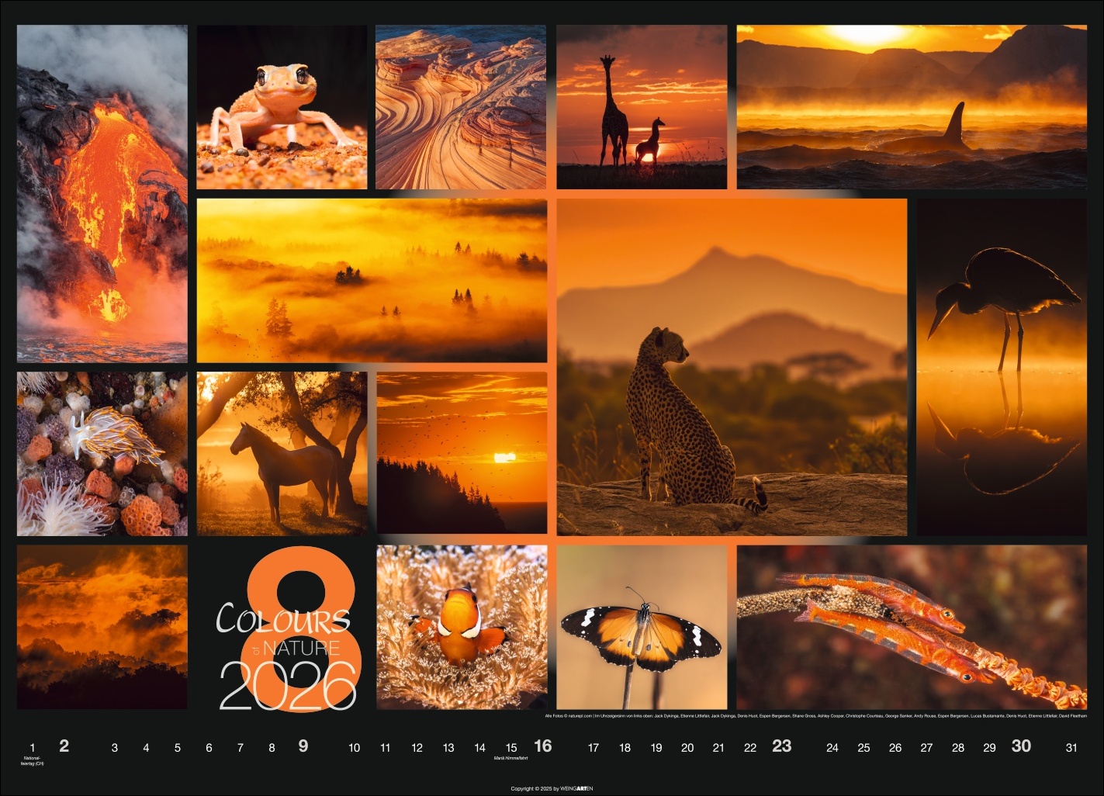Open the swirling sandstone rock image
1104x796 pixels.
pyautogui.click(x=461, y=107)
